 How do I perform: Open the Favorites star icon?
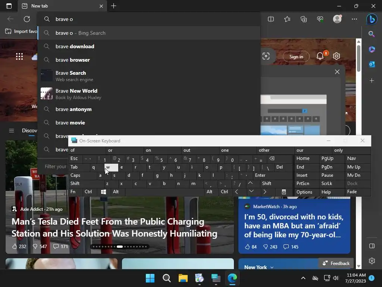[287, 19]
